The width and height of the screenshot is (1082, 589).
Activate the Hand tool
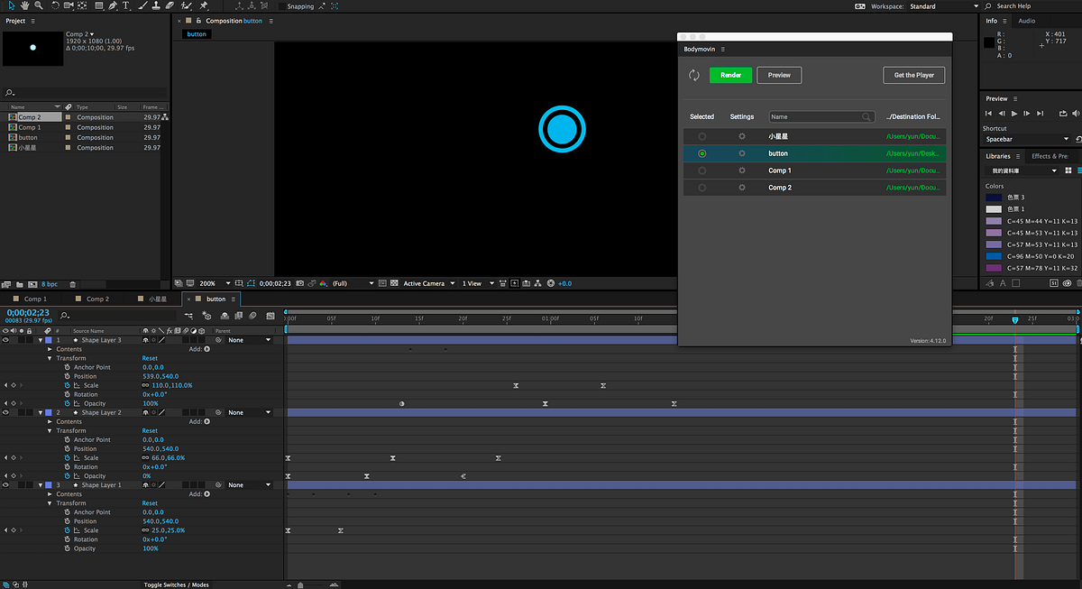[25, 5]
